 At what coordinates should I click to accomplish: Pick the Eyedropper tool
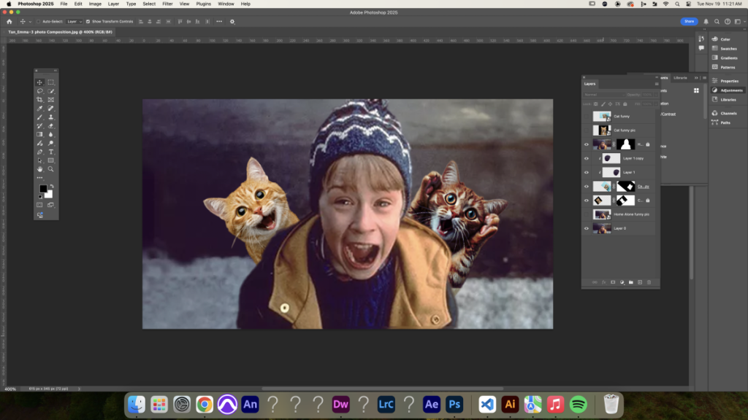tap(40, 109)
